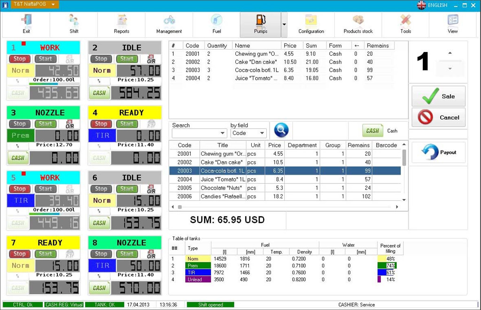Screen dimensions: 481x310
Task: Sort product list by Remains column
Action: click(358, 145)
